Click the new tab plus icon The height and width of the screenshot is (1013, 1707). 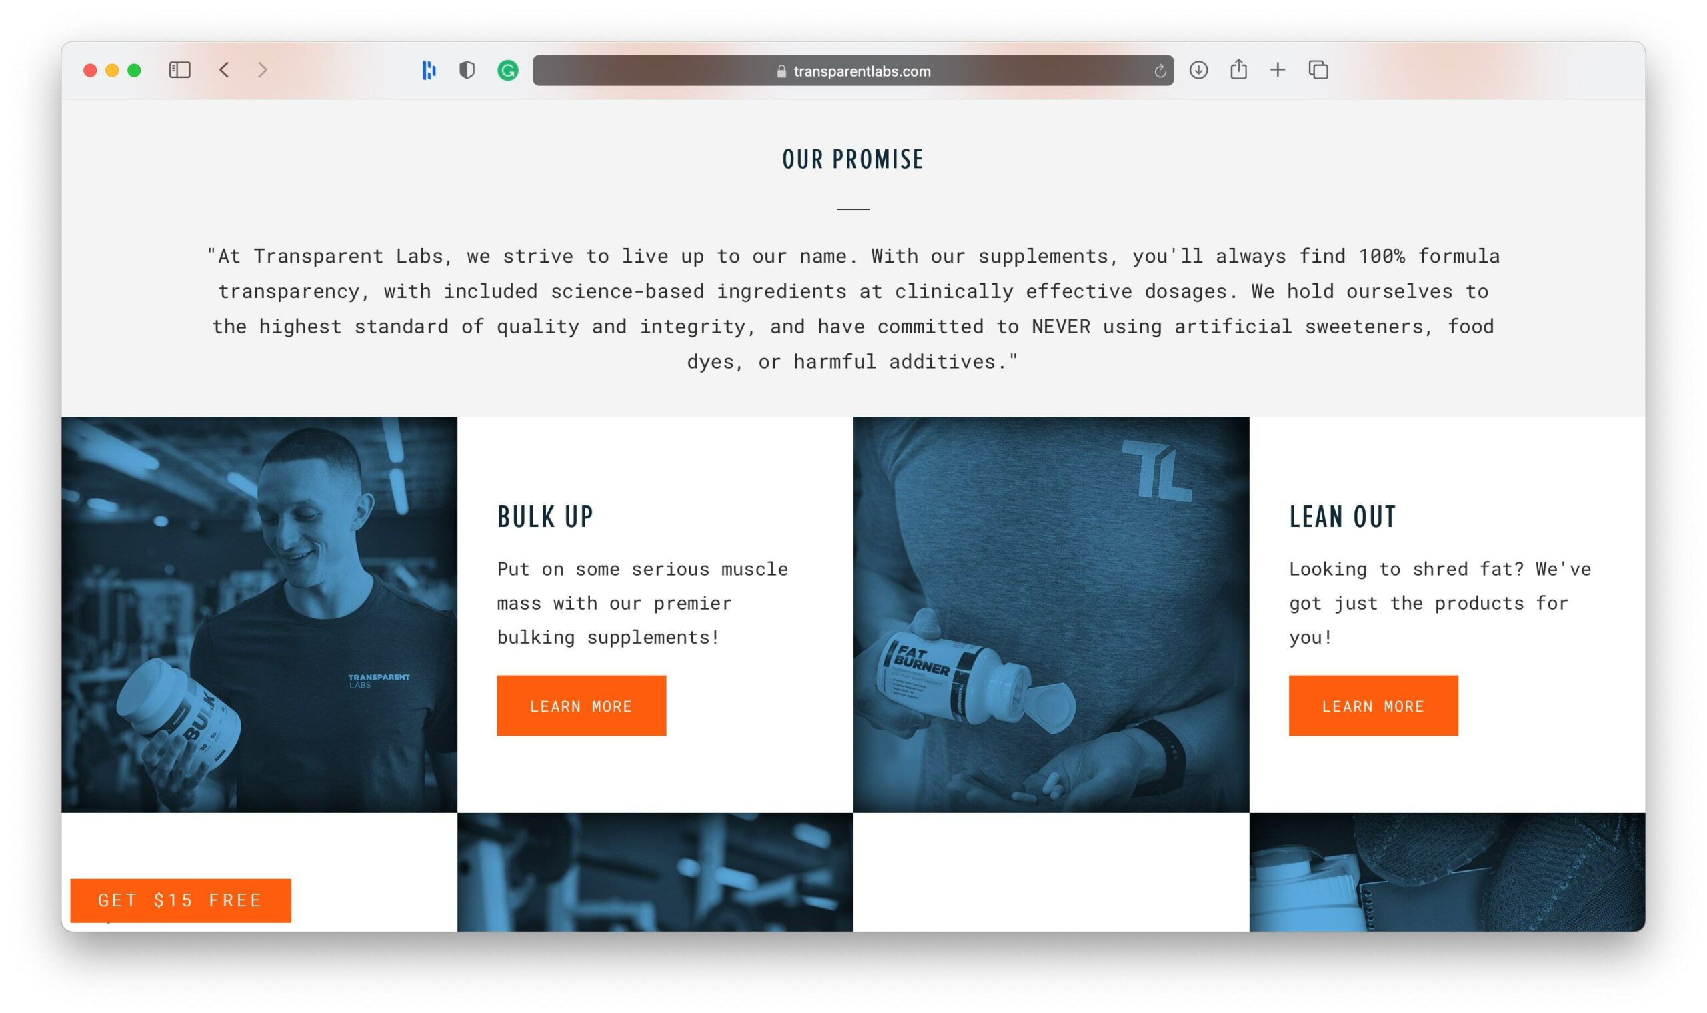coord(1278,70)
